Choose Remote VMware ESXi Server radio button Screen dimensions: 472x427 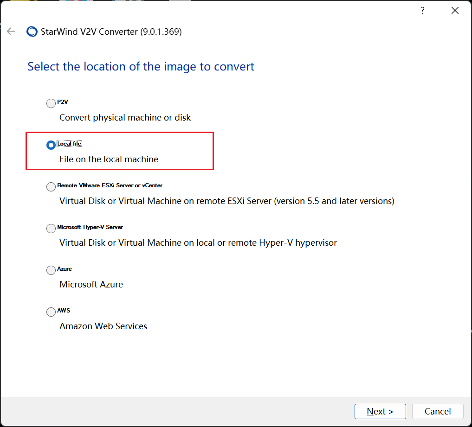[x=51, y=187]
